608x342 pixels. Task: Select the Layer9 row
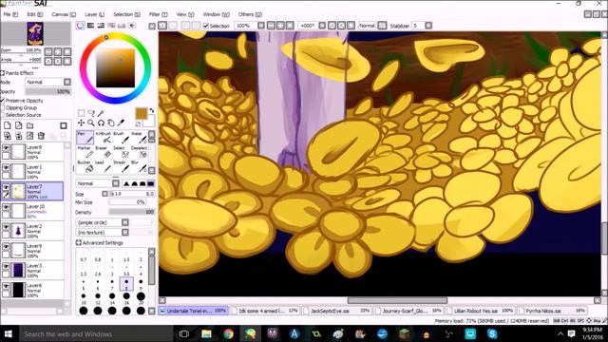32,251
